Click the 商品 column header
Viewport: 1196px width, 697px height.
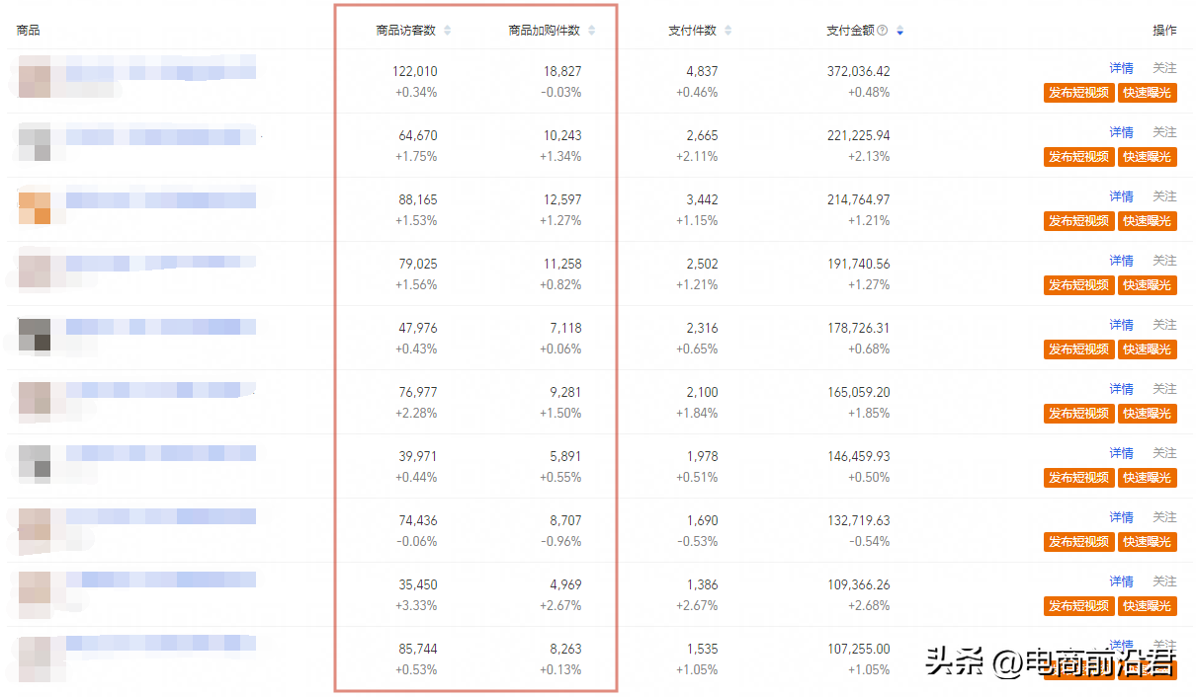[28, 31]
